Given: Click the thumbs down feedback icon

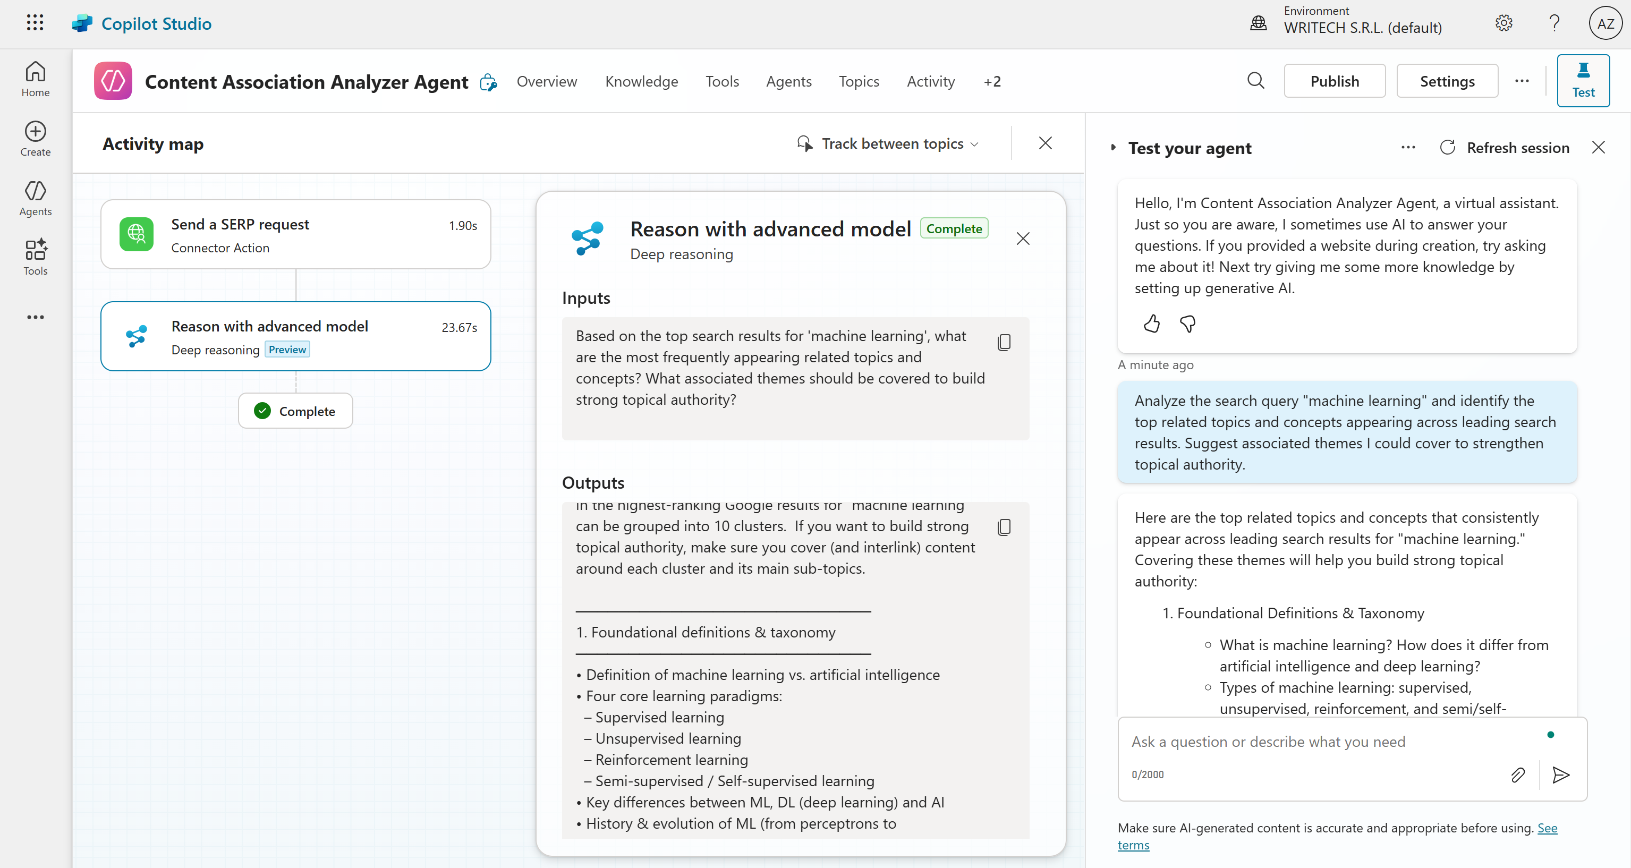Looking at the screenshot, I should coord(1187,324).
